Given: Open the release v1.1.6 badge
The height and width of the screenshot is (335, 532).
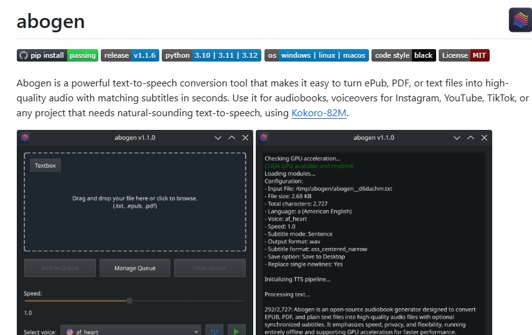Looking at the screenshot, I should (130, 55).
